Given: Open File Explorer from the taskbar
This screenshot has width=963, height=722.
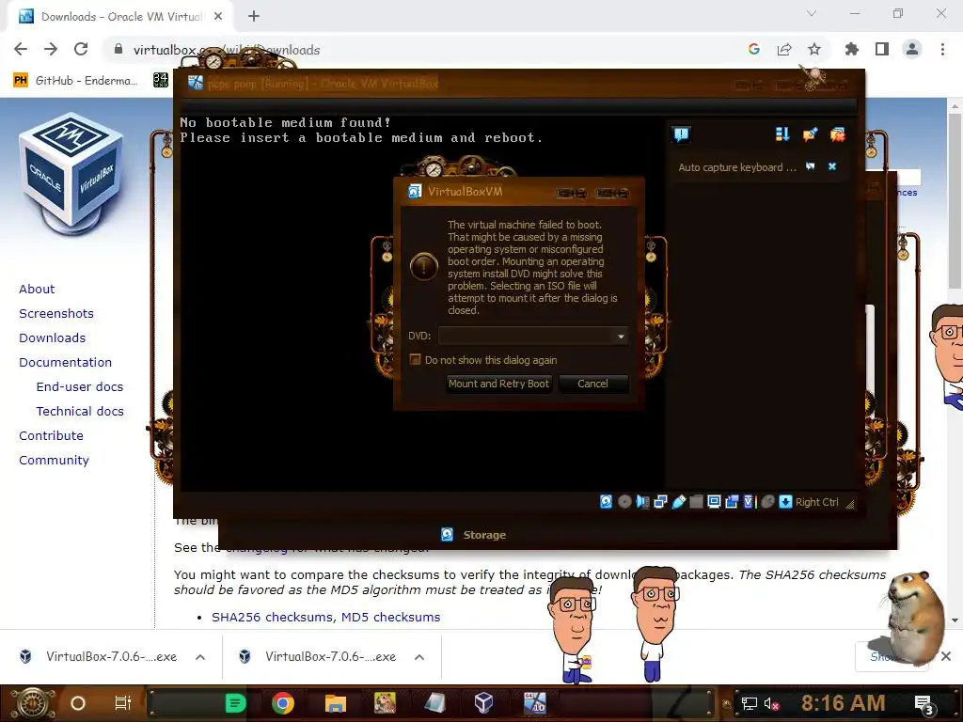Looking at the screenshot, I should [x=336, y=703].
